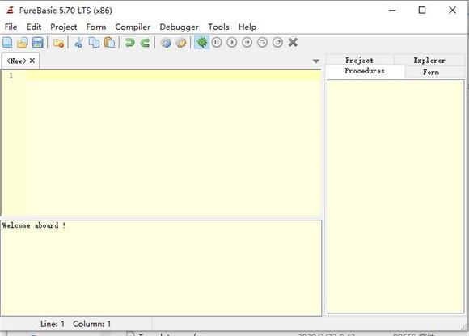
Task: Cut selection using the scissors icon
Action: pyautogui.click(x=78, y=43)
